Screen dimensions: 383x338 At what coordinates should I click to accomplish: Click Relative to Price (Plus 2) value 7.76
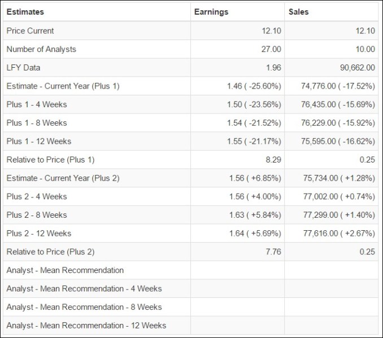(x=273, y=252)
